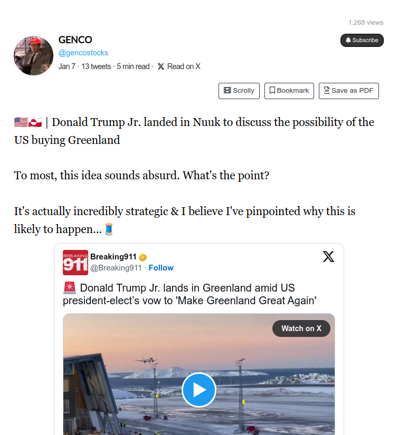This screenshot has width=398, height=435.
Task: Save the thread as PDF
Action: coord(348,91)
